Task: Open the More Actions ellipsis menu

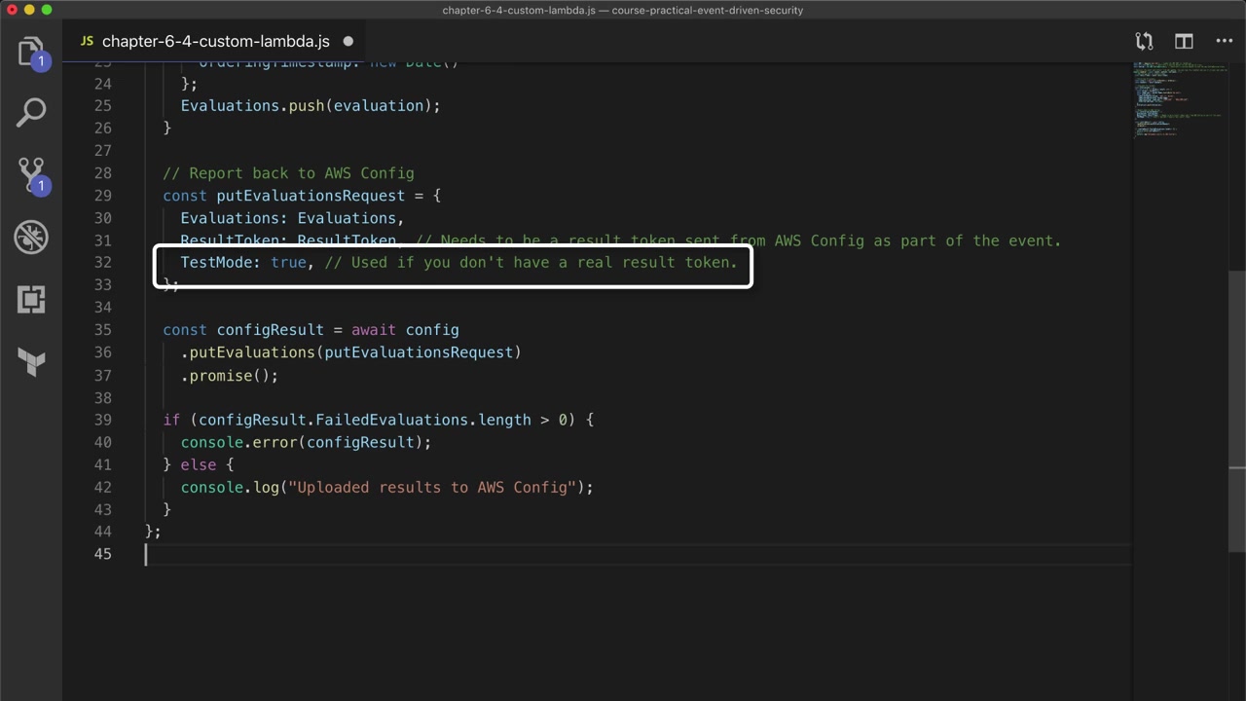Action: [1225, 41]
